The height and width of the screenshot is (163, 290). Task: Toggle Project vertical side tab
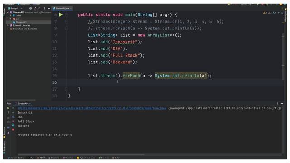point(5,12)
